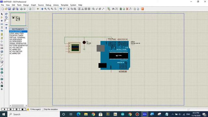Open the Debug menu
The width and height of the screenshot is (208, 117).
click(x=48, y=5)
